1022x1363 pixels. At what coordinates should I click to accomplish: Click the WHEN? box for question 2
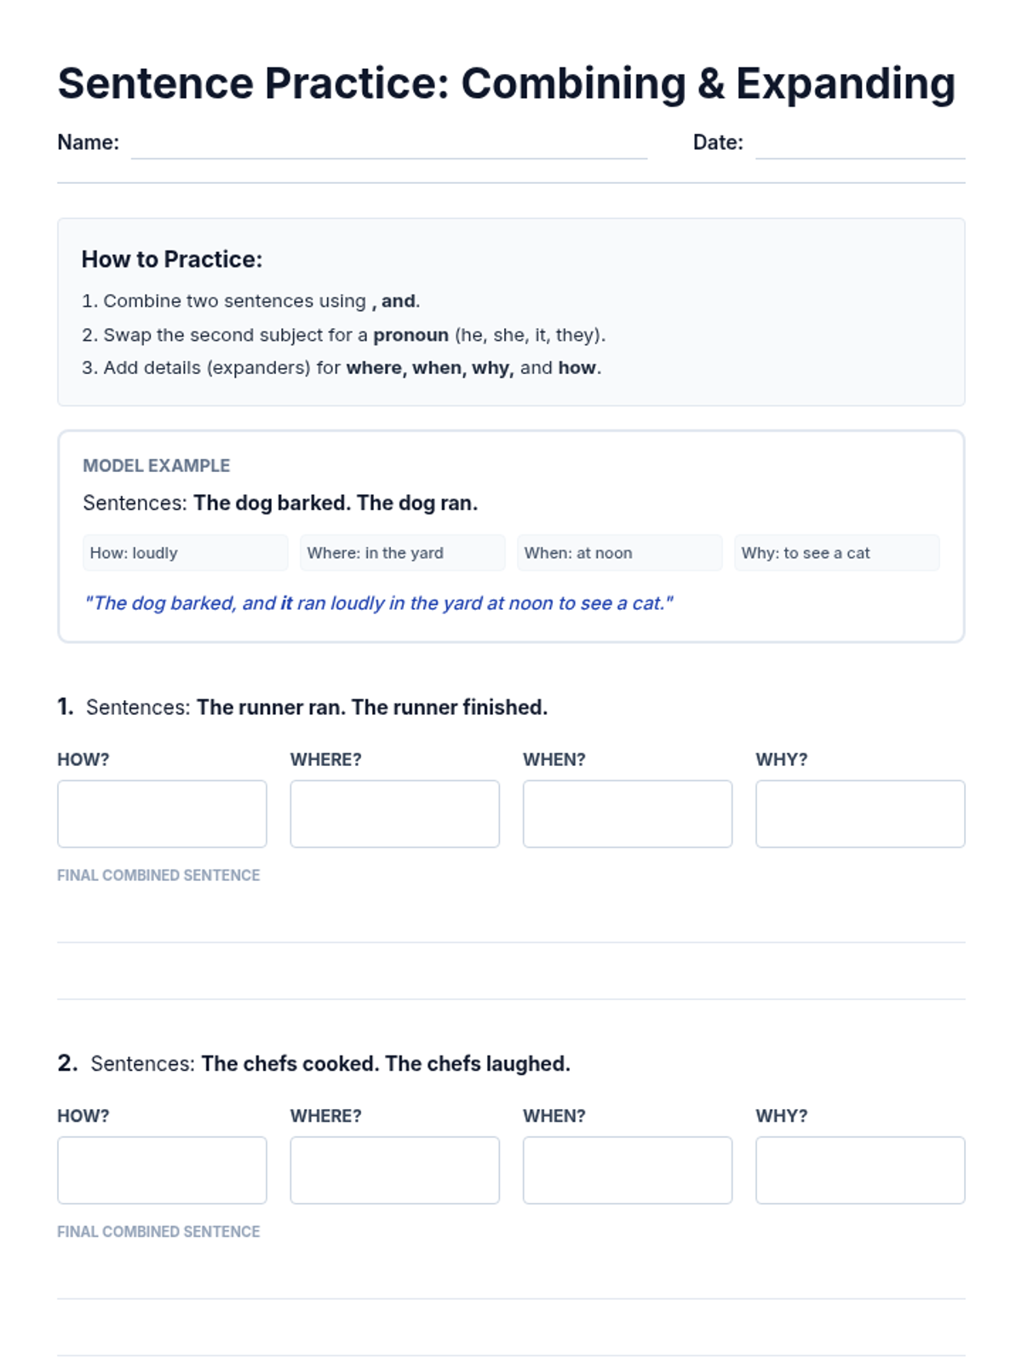tap(627, 1170)
